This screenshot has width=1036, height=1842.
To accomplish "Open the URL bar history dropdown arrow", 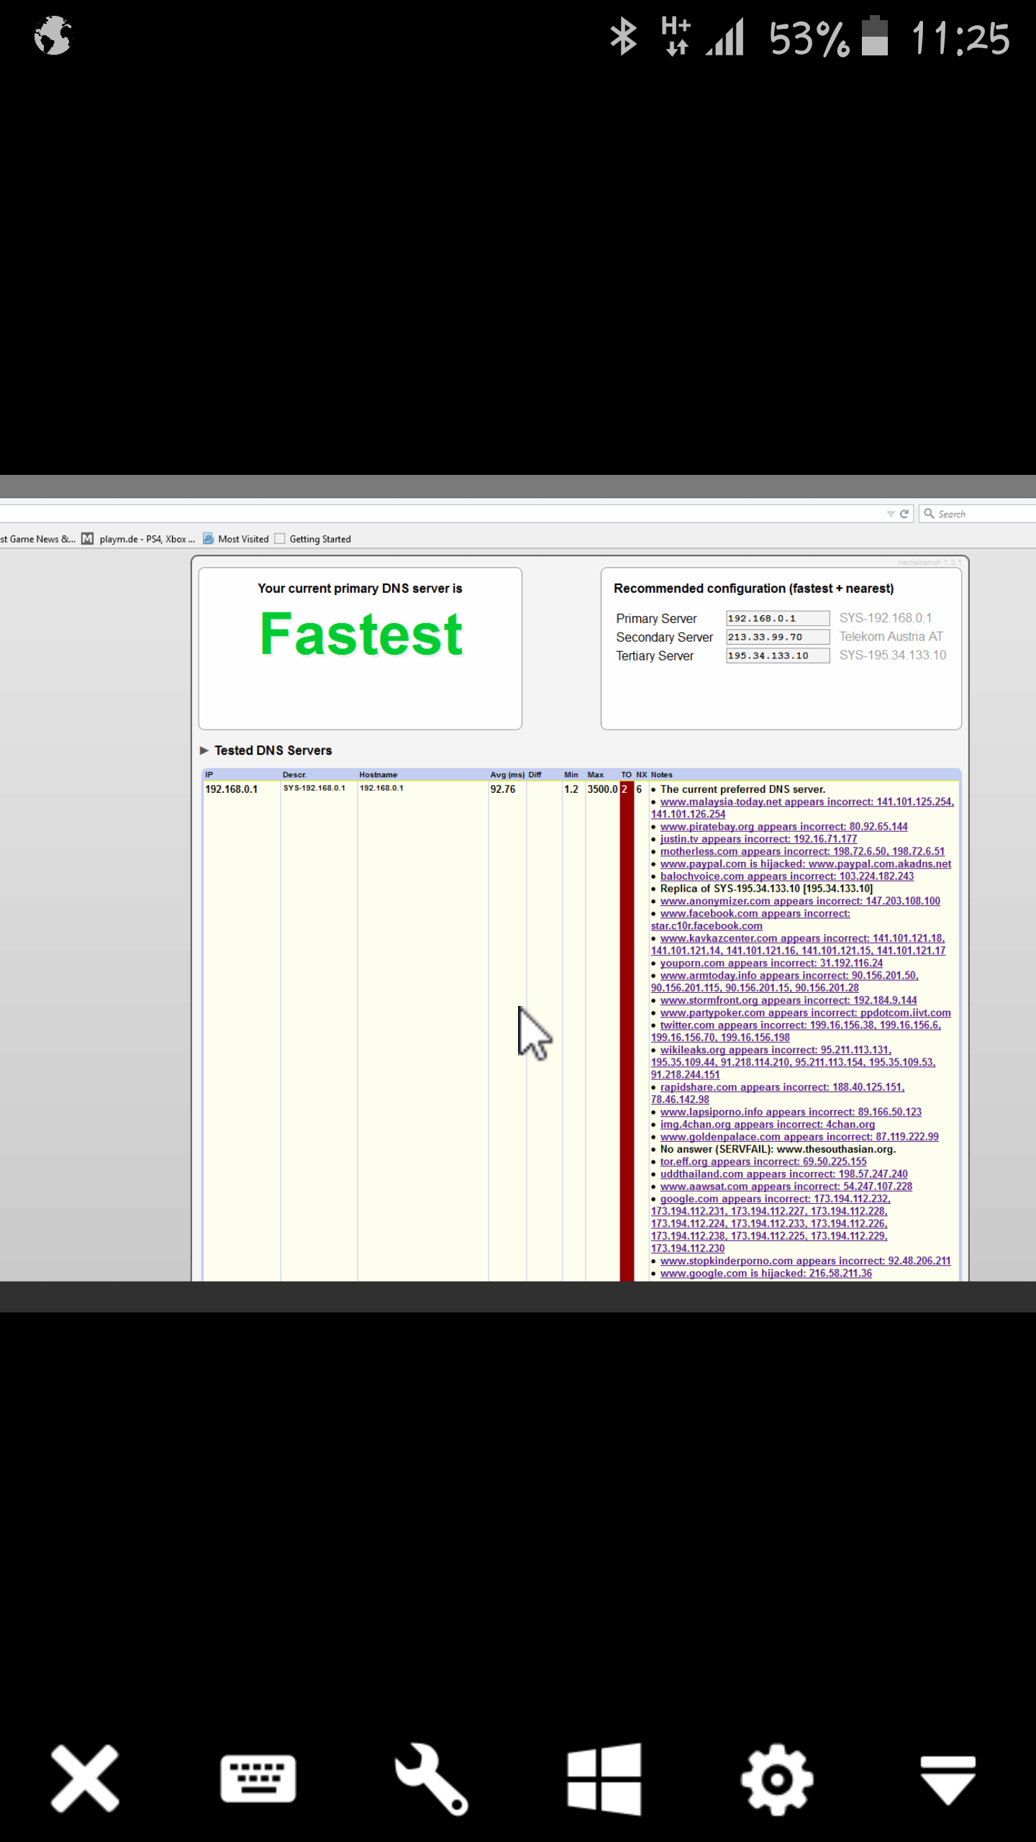I will (891, 514).
